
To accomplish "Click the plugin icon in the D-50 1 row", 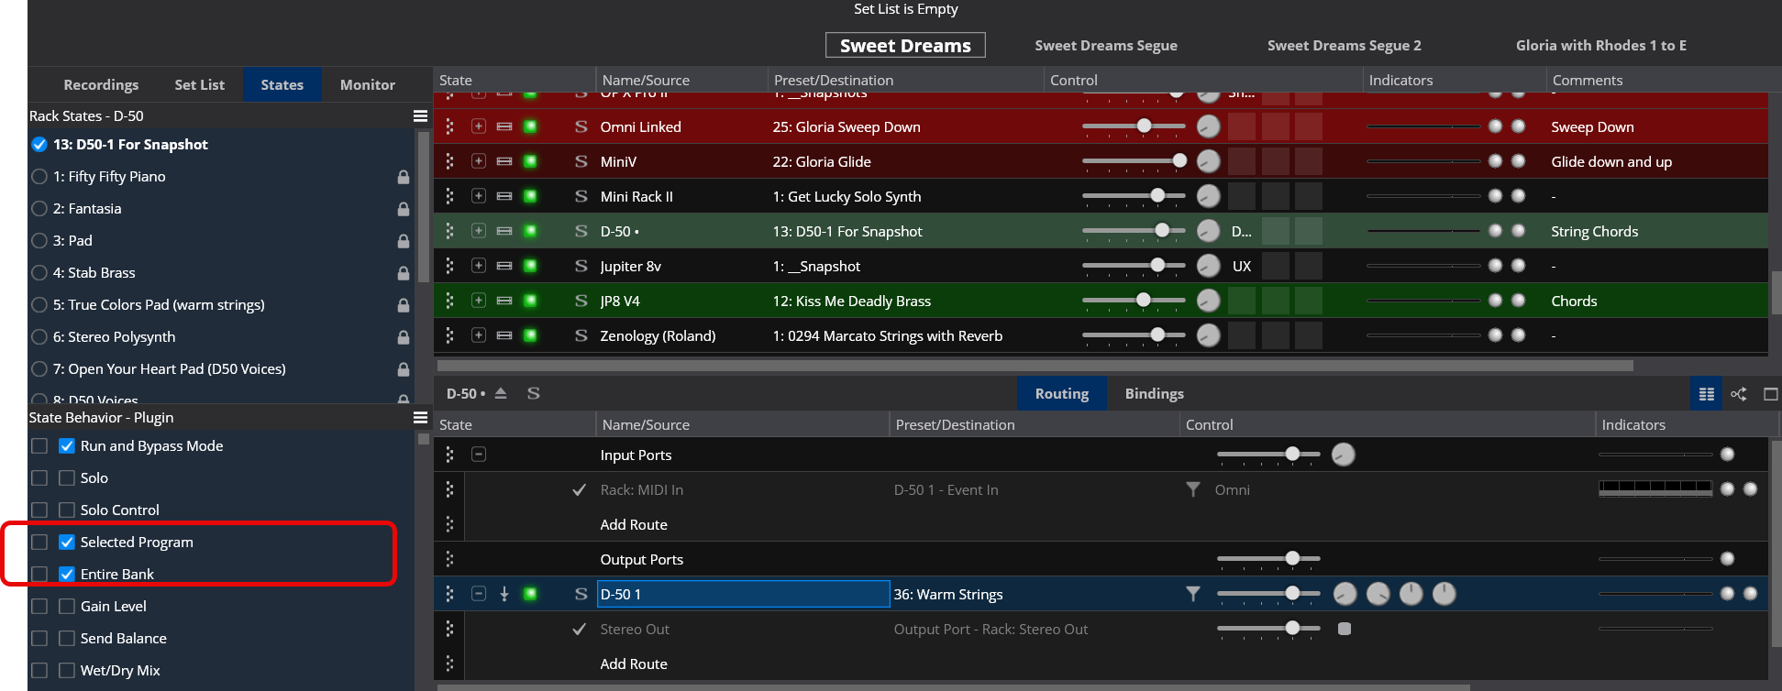I will [x=504, y=594].
